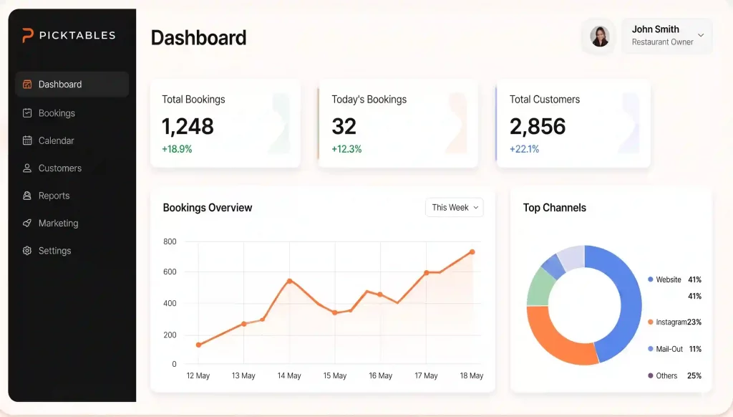Click the +18.9% growth value
This screenshot has width=733, height=417.
coord(177,149)
